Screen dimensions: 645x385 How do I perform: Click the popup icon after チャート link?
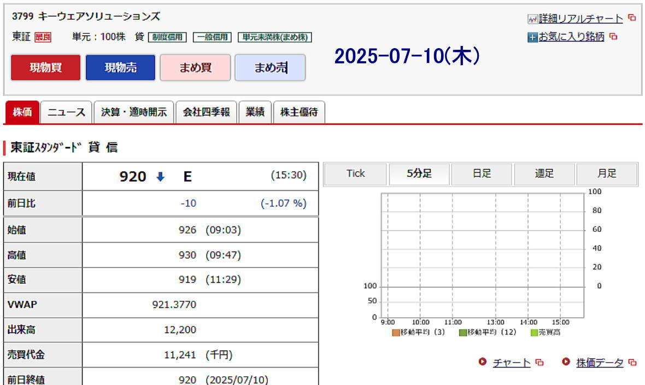click(x=540, y=363)
